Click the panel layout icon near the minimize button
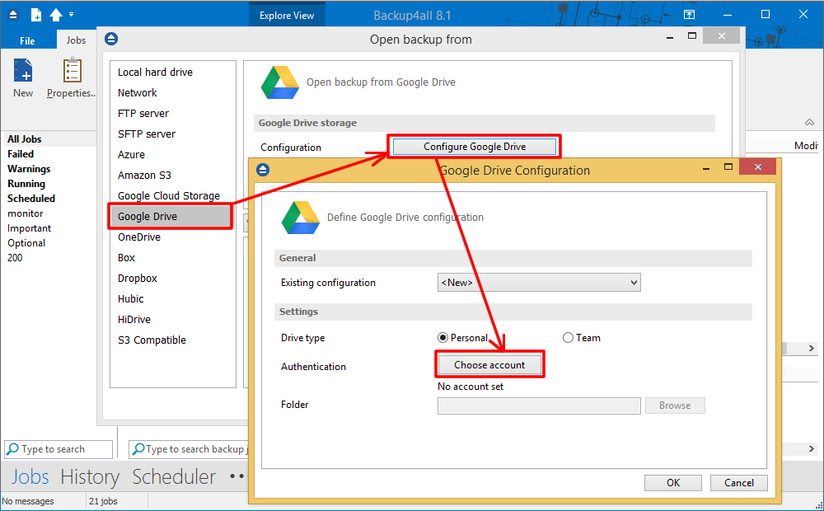824x511 pixels. (689, 13)
